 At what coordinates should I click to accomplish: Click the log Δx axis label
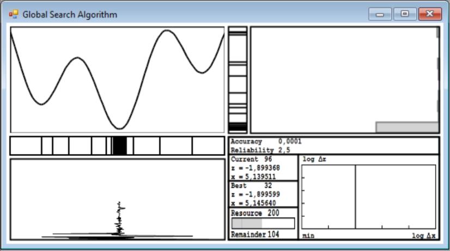click(424, 236)
